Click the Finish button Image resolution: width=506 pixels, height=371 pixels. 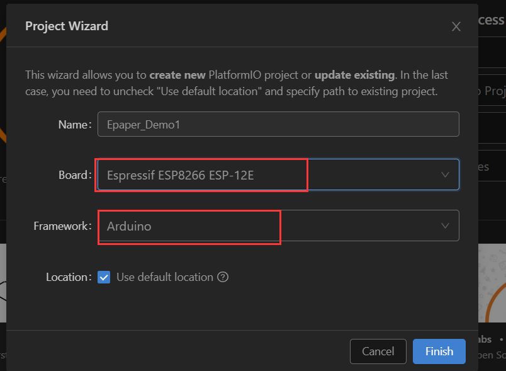tap(439, 351)
